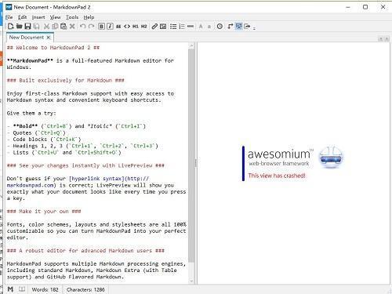Click the splitter handle between editor and preview
This screenshot has height=294, width=392.
(x=196, y=163)
